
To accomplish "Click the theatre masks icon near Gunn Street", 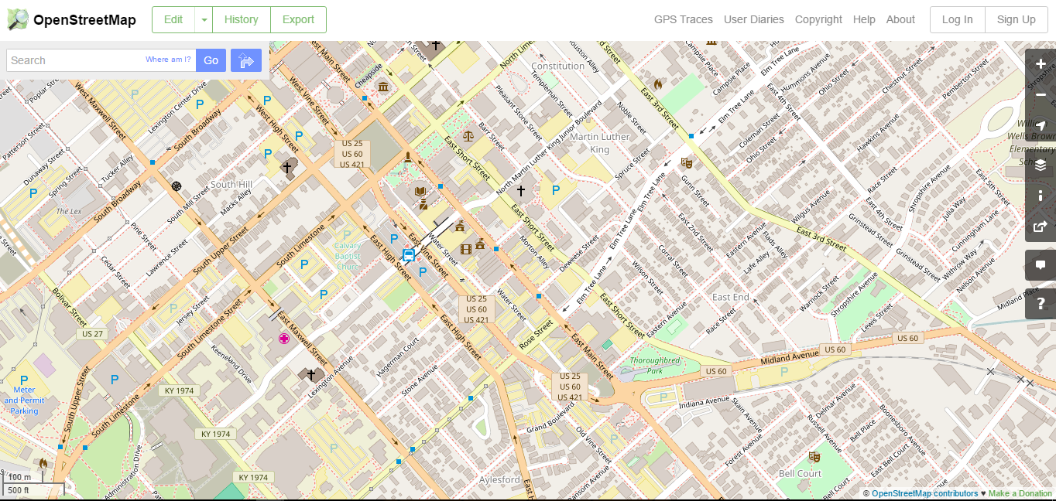I will click(686, 162).
